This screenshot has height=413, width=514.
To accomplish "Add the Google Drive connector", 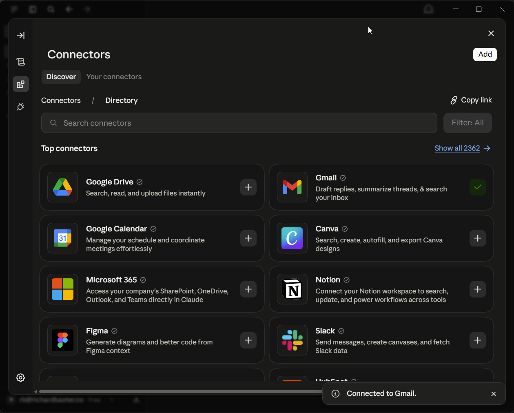I will point(248,187).
